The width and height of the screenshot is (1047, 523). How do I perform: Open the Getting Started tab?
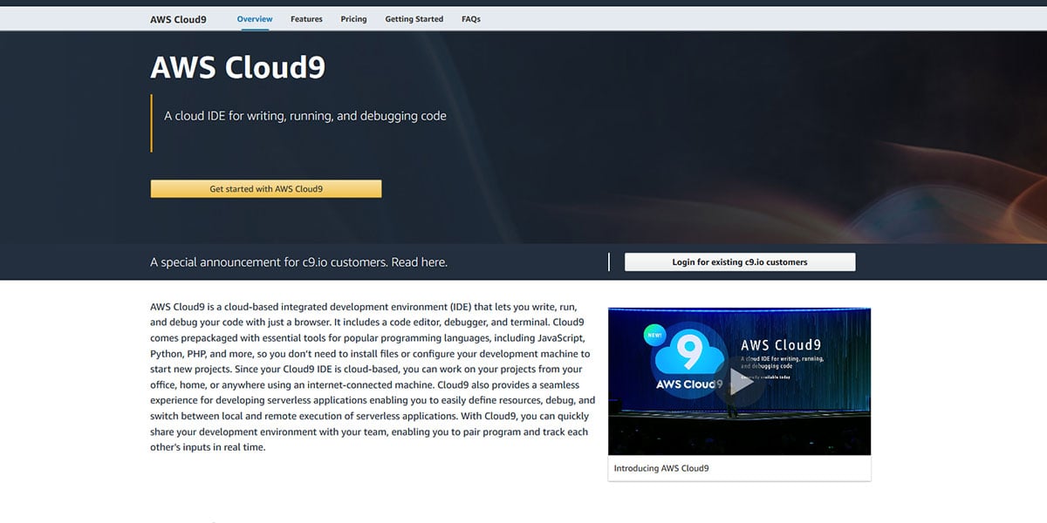[414, 19]
